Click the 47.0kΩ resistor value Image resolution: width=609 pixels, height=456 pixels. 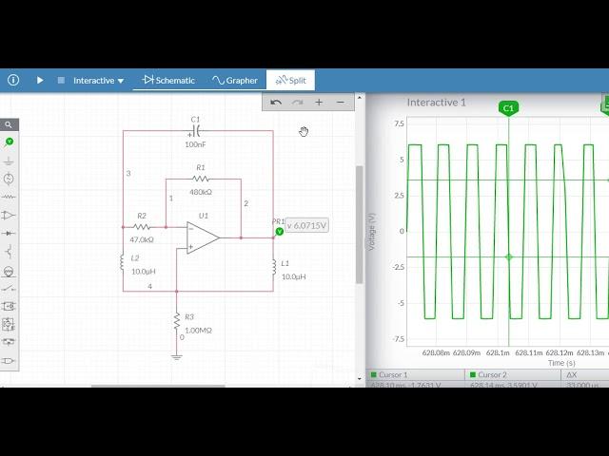pyautogui.click(x=142, y=240)
